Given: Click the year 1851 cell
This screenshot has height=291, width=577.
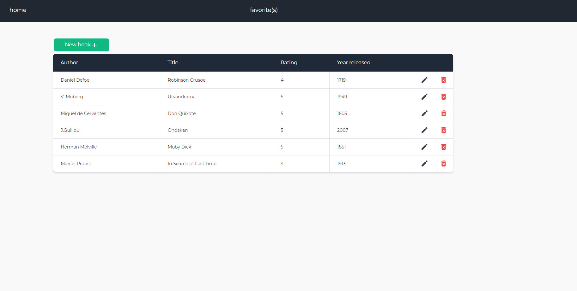Looking at the screenshot, I should pos(372,147).
